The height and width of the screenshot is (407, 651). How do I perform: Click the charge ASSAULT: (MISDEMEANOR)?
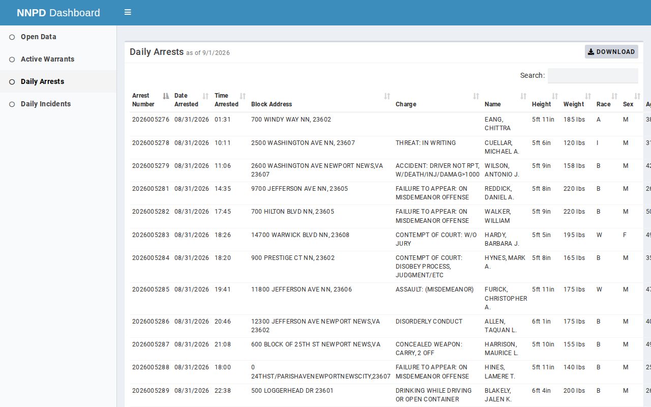[434, 289]
